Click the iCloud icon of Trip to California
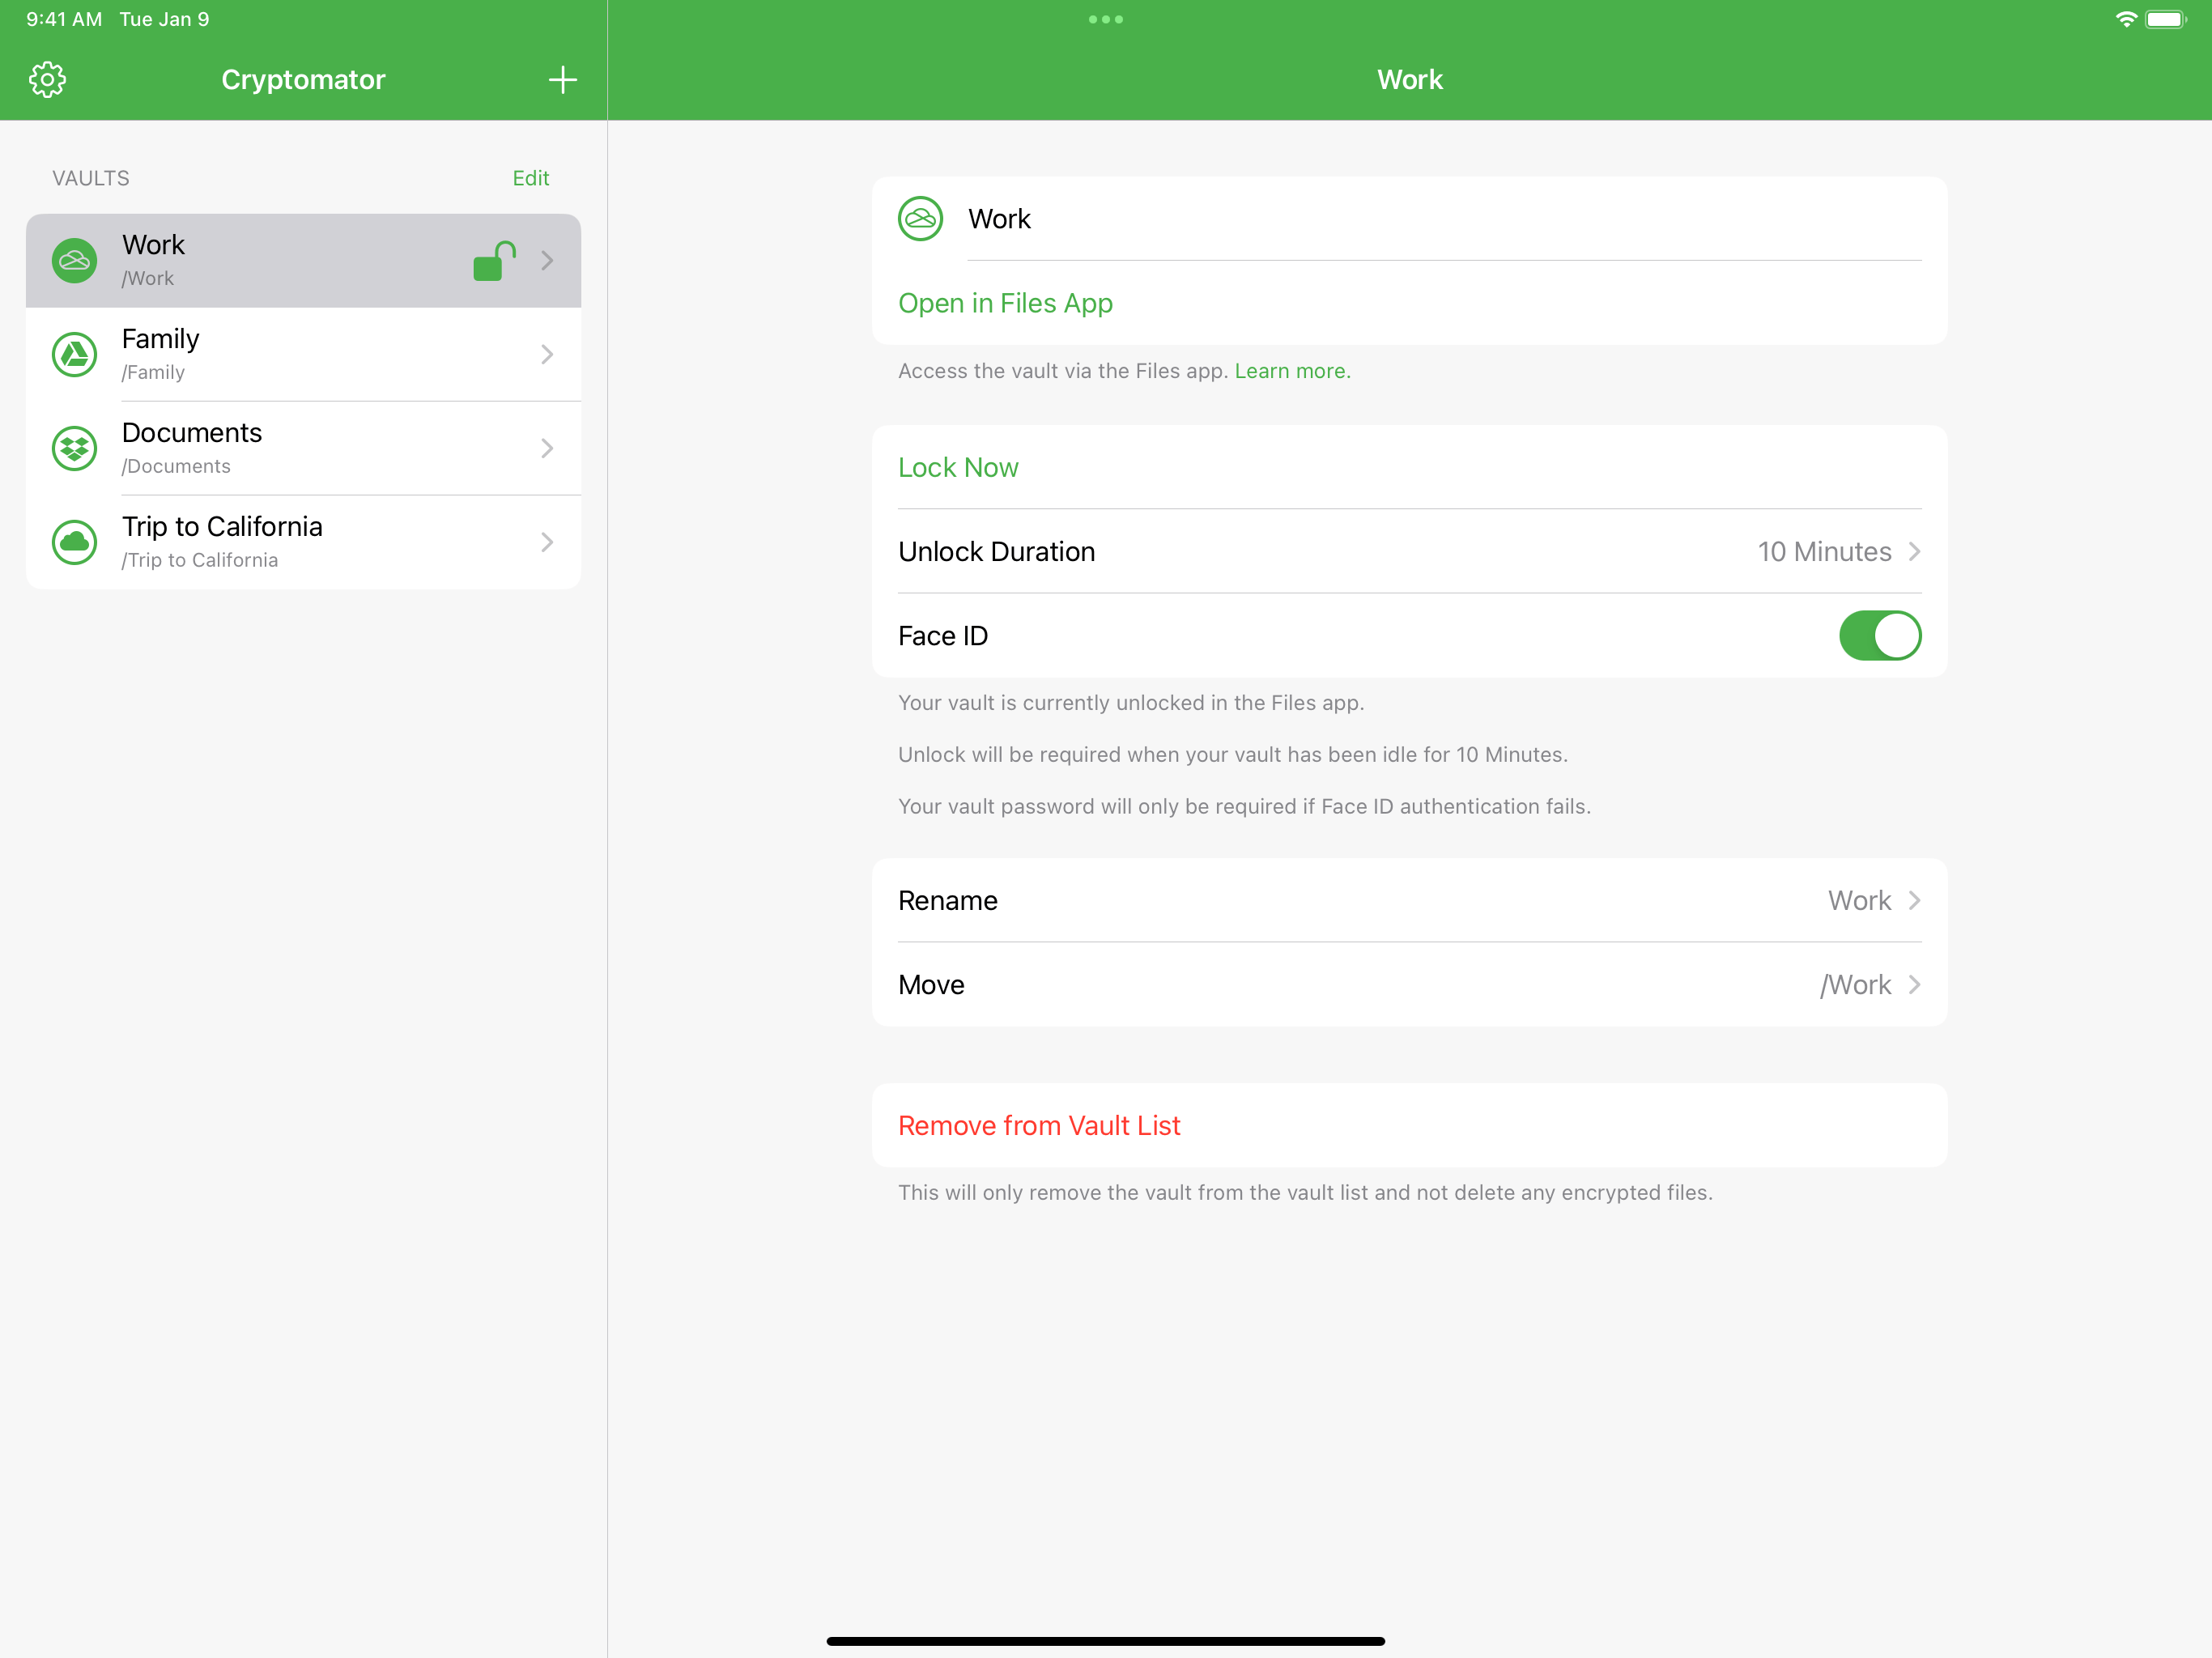The width and height of the screenshot is (2212, 1658). (x=74, y=542)
